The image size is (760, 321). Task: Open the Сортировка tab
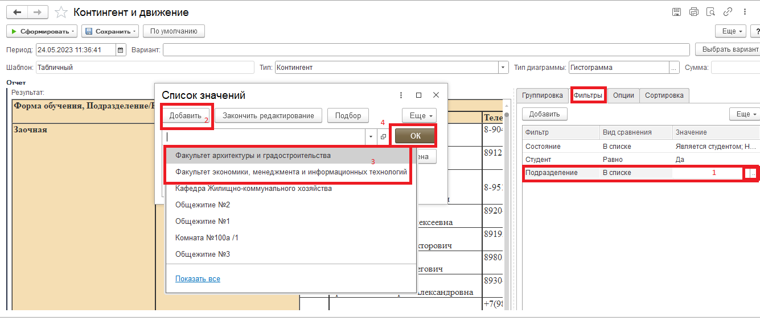click(664, 95)
